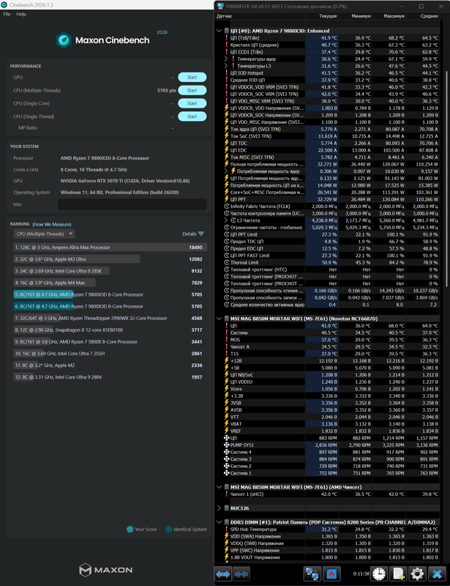
Task: Click thermometer icon beside ЦП IOD Hotspot
Action: (x=226, y=73)
